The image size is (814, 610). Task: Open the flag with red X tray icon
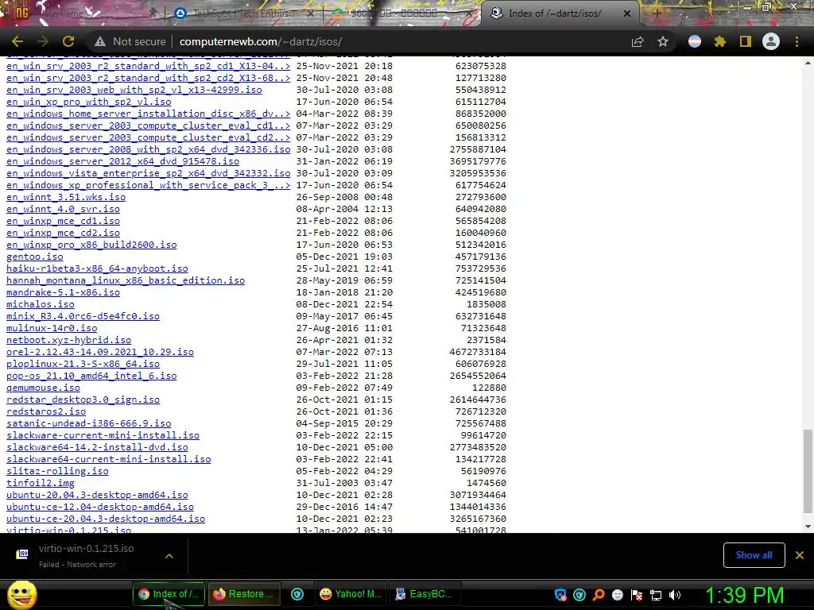pos(637,595)
